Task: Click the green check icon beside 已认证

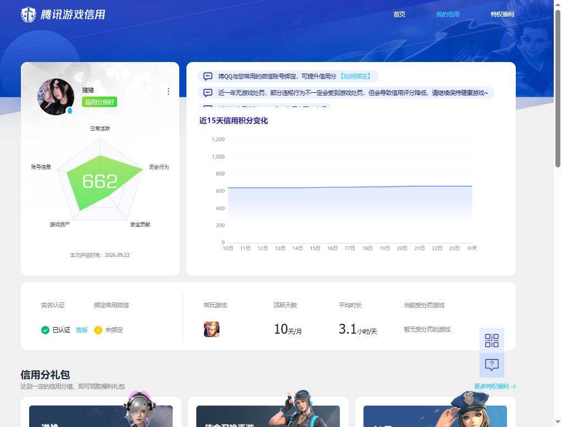Action: (45, 330)
